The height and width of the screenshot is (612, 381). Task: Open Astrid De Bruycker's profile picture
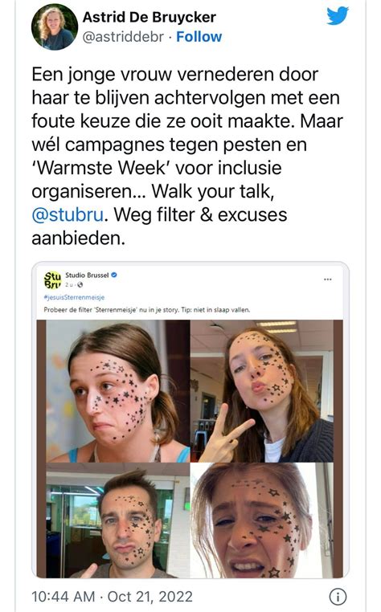click(55, 27)
